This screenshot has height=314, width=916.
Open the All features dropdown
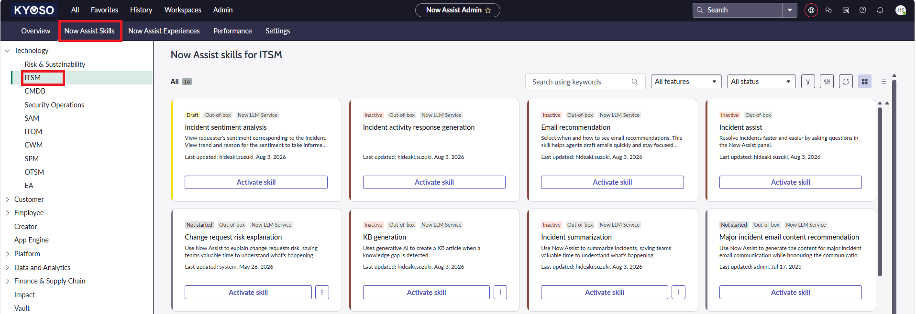[x=686, y=82]
